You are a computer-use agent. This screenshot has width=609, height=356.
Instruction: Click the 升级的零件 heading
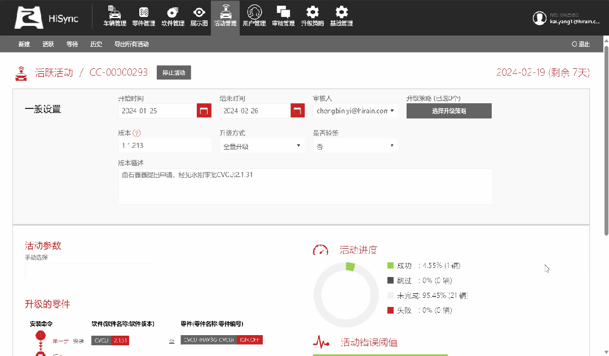pos(47,304)
